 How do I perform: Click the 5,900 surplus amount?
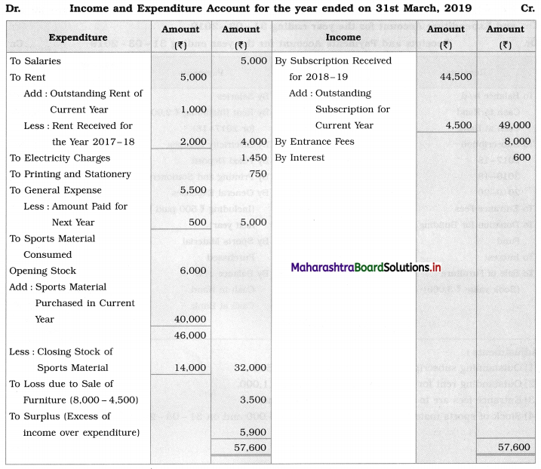[x=254, y=433]
